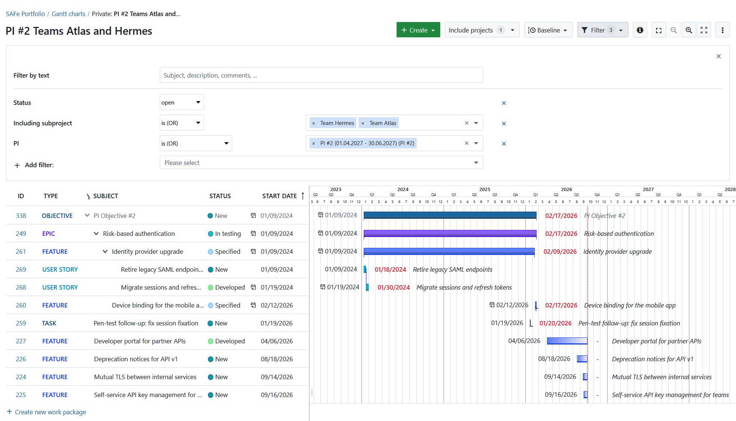Click the Risk-based authentication purple Gantt bar
The height and width of the screenshot is (421, 736).
click(450, 233)
